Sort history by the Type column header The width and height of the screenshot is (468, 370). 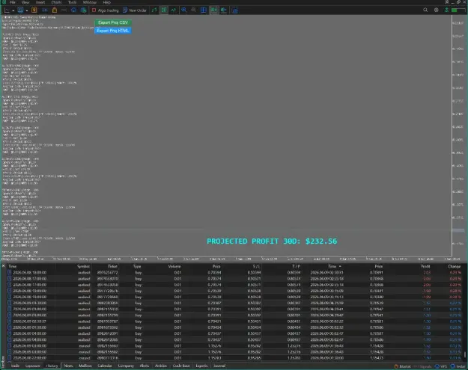click(137, 266)
